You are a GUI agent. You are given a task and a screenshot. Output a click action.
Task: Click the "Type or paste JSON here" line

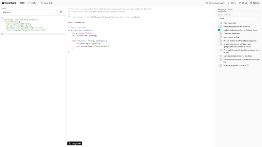pyautogui.click(x=18, y=24)
